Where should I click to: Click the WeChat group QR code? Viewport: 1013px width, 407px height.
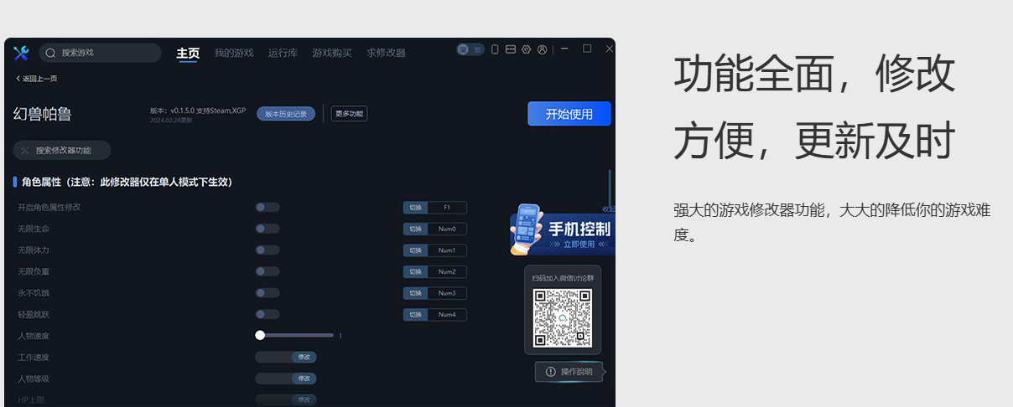point(563,318)
